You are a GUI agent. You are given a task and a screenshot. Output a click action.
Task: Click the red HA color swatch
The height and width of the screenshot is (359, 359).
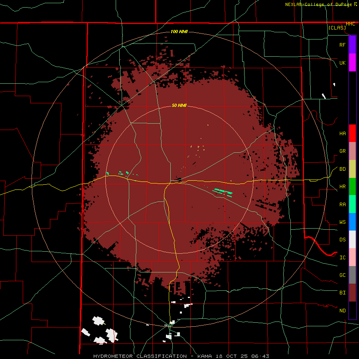[x=352, y=133]
